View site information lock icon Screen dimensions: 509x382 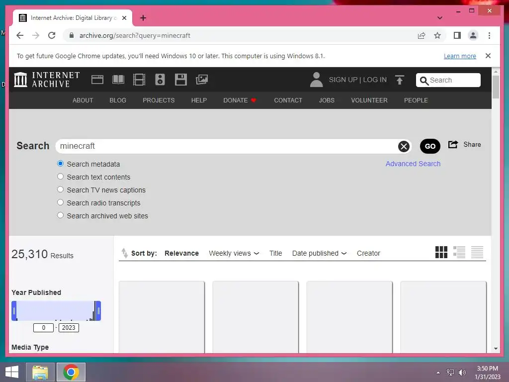click(72, 35)
